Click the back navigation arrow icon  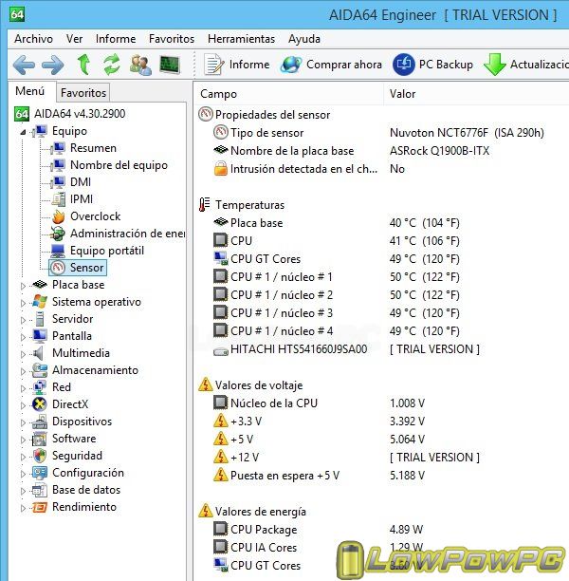(x=24, y=65)
